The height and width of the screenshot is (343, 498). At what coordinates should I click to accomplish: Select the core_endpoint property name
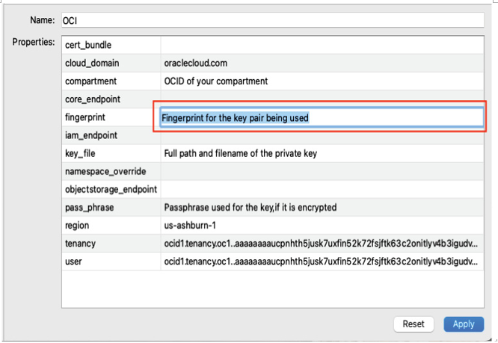(93, 99)
